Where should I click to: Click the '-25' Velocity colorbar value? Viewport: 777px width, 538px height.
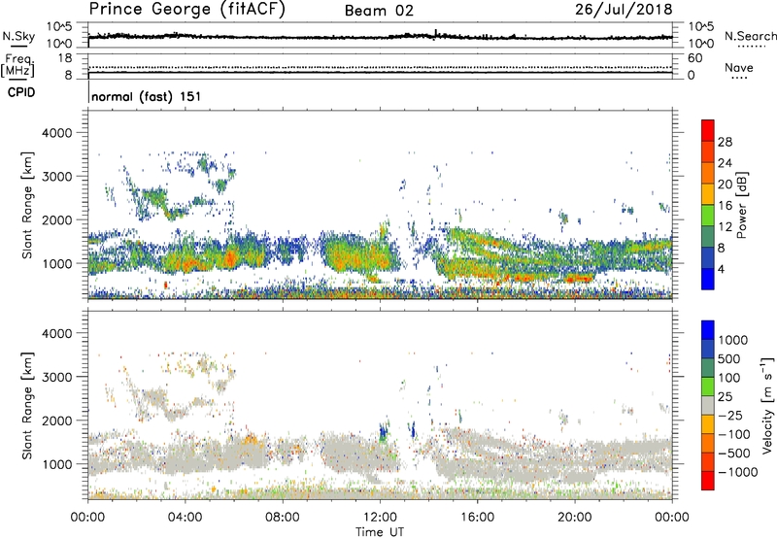tap(732, 415)
